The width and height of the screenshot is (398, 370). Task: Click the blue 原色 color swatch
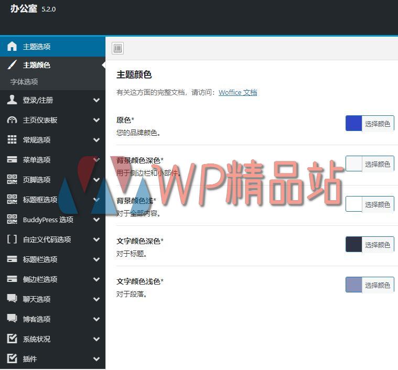[354, 123]
